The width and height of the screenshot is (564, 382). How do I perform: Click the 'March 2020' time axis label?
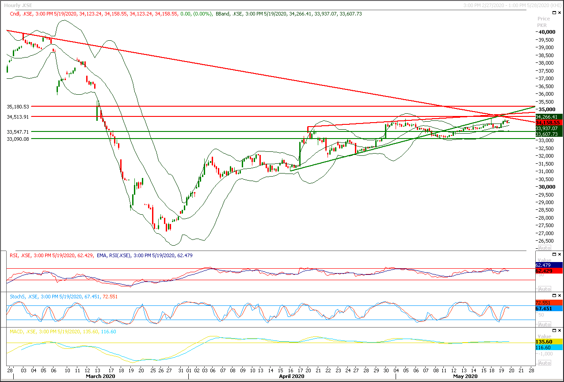[100, 376]
